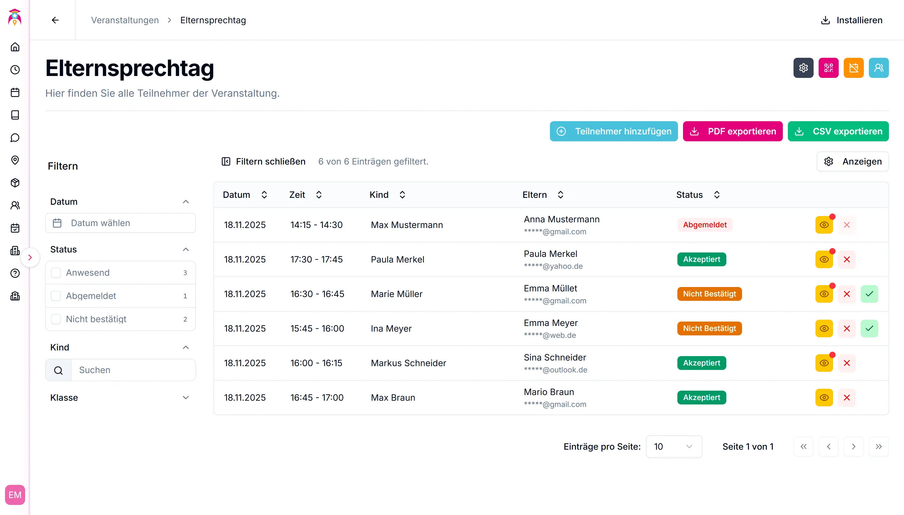This screenshot has height=515, width=904.
Task: Open the home icon in sidebar
Action: point(15,47)
